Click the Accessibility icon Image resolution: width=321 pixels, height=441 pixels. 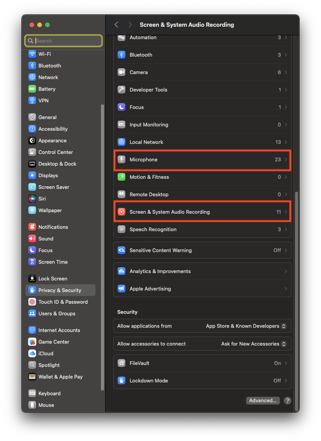pyautogui.click(x=32, y=129)
